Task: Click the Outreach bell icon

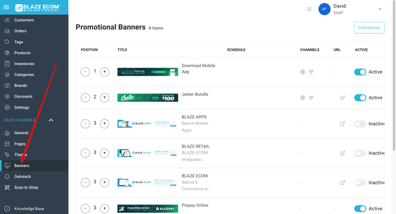Action: pyautogui.click(x=7, y=176)
